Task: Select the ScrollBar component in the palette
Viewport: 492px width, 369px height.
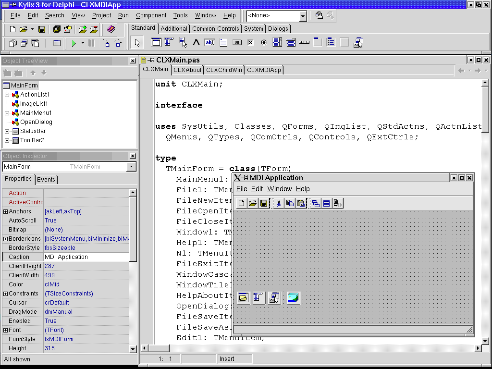Action: [304, 42]
